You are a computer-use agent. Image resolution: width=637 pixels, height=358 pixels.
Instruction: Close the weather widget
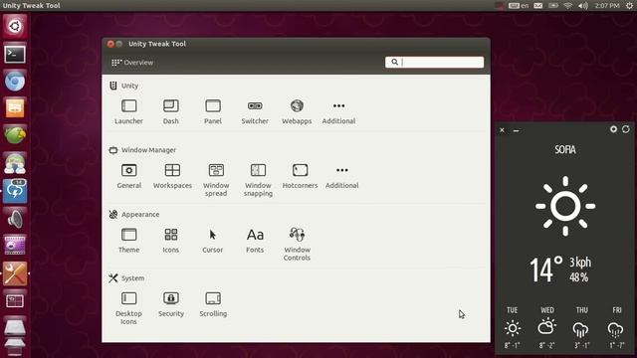pos(502,130)
